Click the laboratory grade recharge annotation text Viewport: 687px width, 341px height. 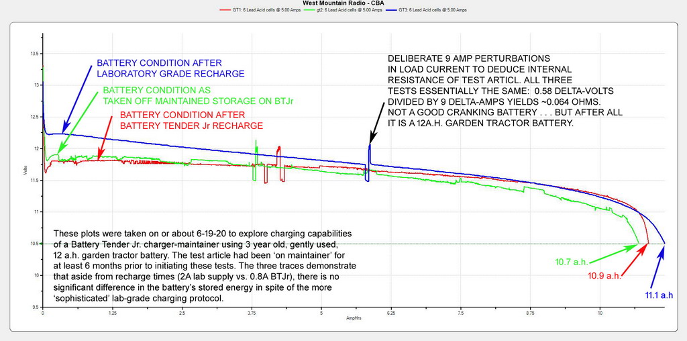[170, 68]
